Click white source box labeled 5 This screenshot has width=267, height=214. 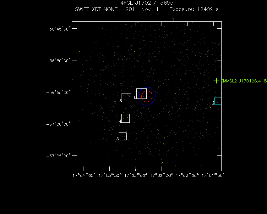(x=126, y=98)
